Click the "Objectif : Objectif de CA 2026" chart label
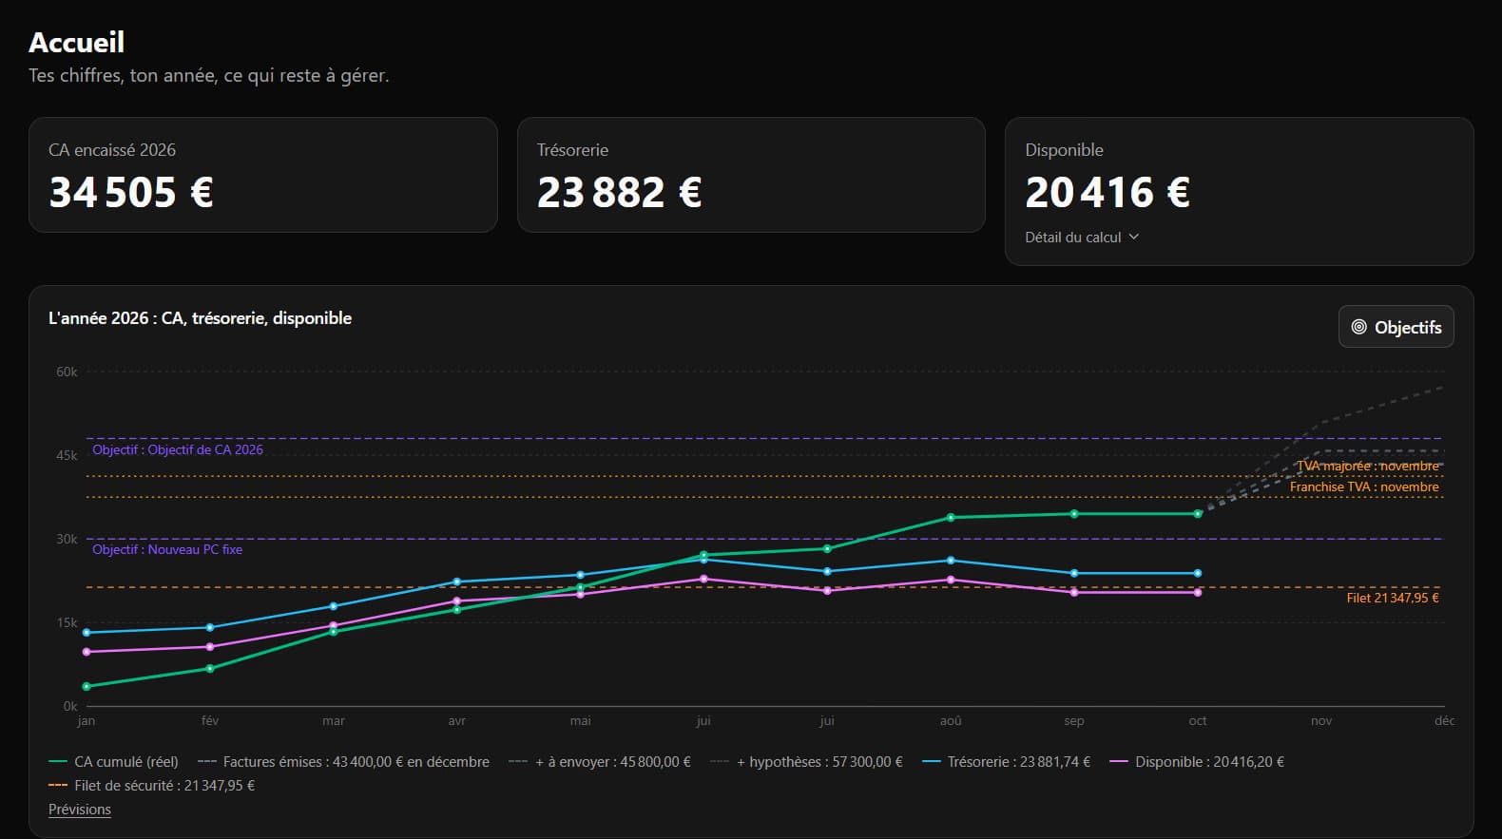This screenshot has width=1502, height=839. (178, 449)
